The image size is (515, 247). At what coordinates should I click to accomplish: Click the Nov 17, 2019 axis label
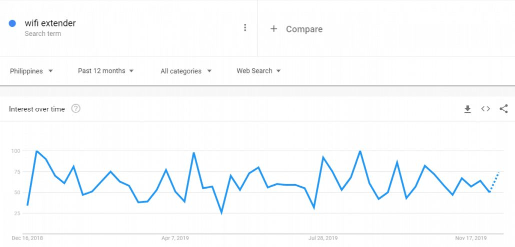pyautogui.click(x=470, y=238)
